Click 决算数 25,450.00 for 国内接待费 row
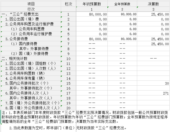 (x=160, y=44)
